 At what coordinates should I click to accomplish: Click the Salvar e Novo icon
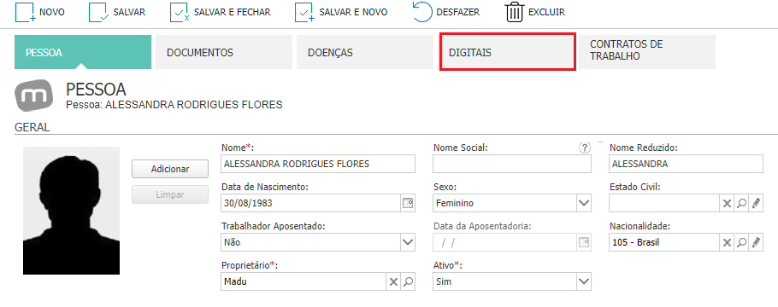click(304, 13)
